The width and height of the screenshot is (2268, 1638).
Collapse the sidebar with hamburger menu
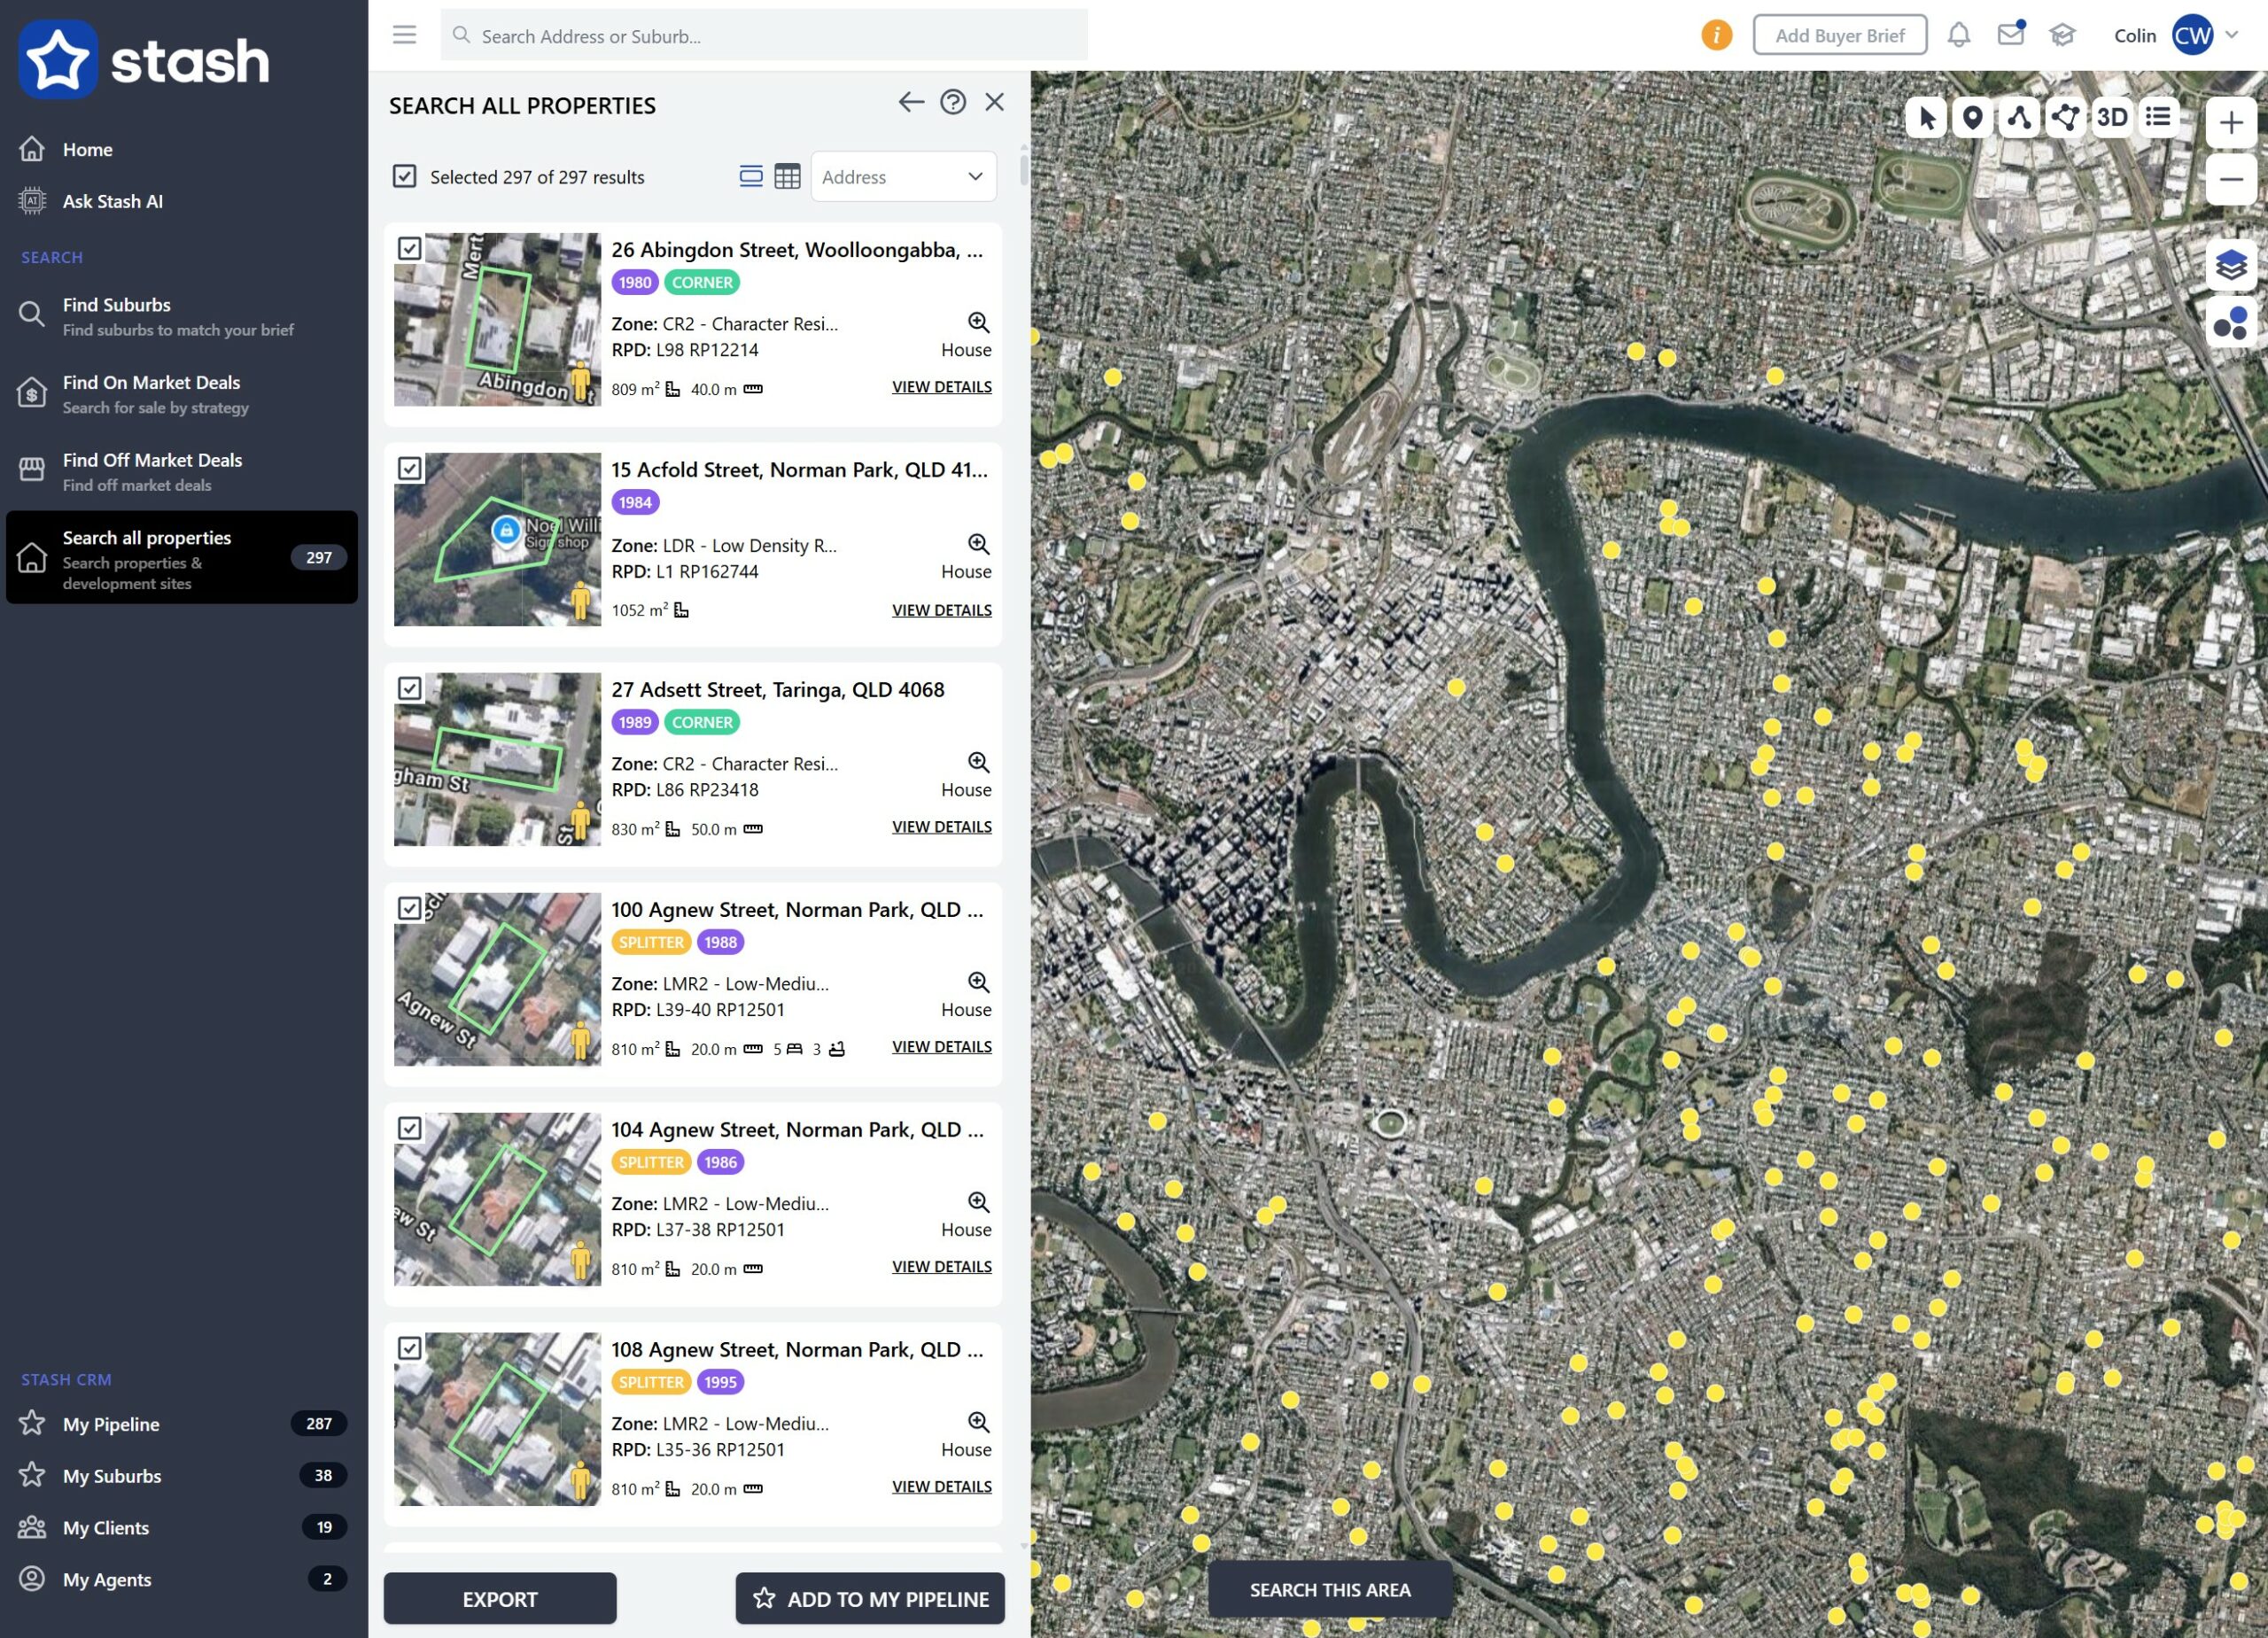tap(404, 35)
